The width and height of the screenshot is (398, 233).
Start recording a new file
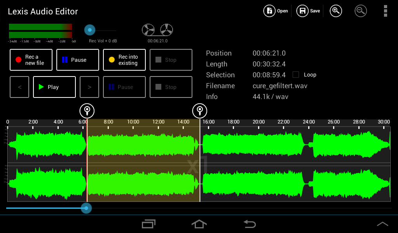point(31,60)
